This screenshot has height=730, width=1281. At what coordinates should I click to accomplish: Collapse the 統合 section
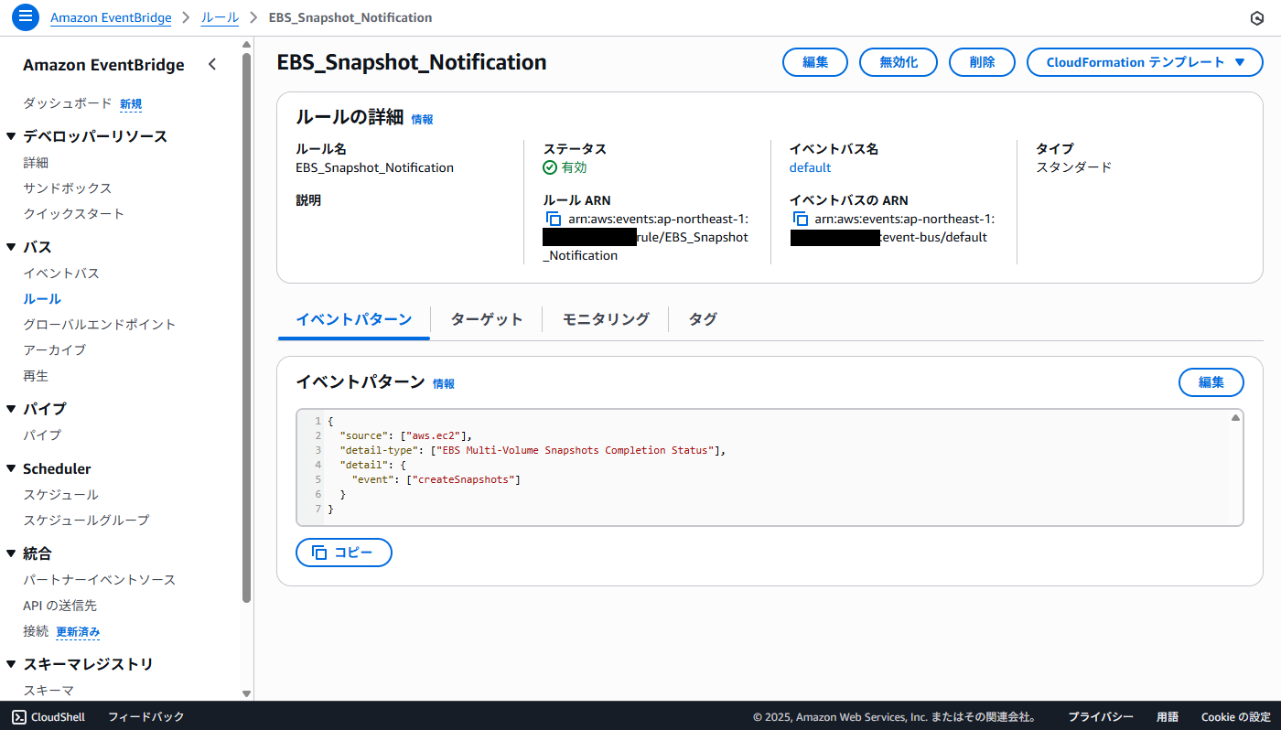point(11,553)
